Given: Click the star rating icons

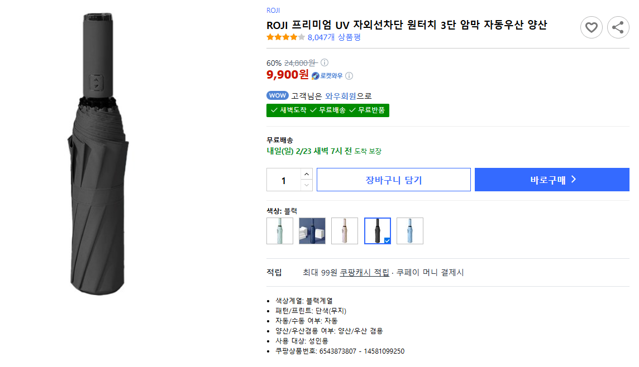Looking at the screenshot, I should 285,37.
